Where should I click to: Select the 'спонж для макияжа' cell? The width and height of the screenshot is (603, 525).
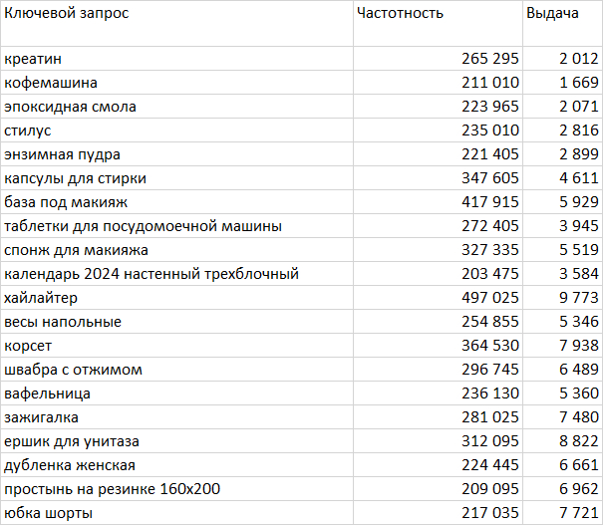76,250
